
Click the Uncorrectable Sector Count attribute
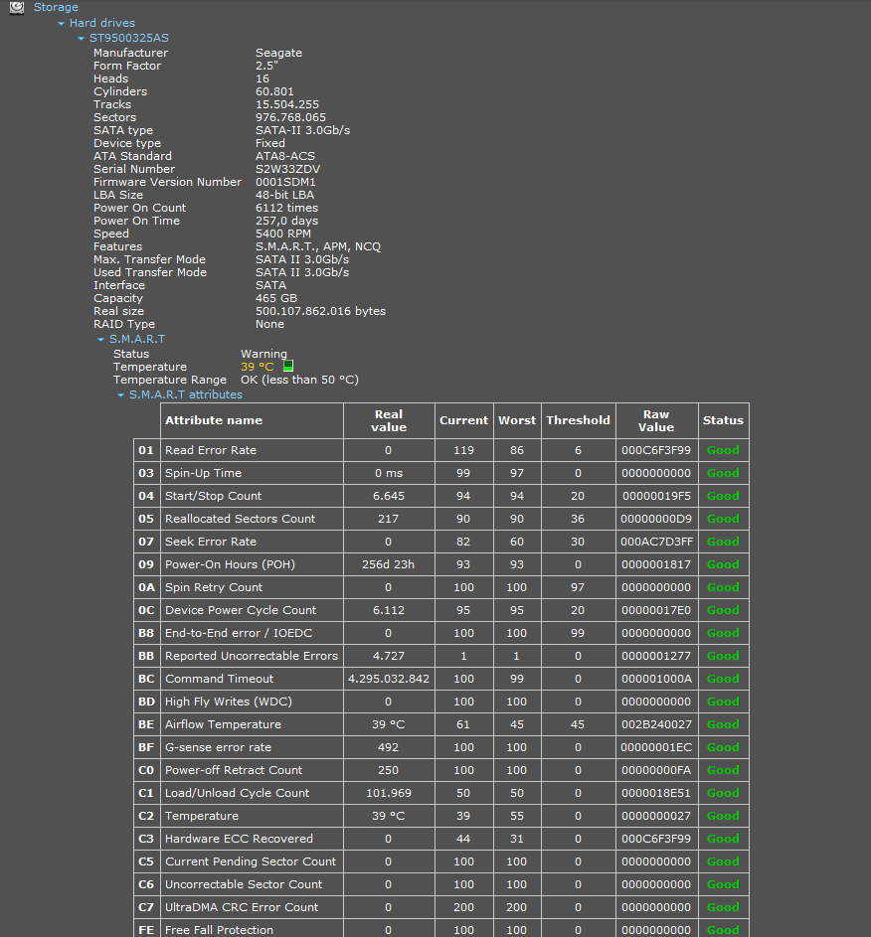244,884
